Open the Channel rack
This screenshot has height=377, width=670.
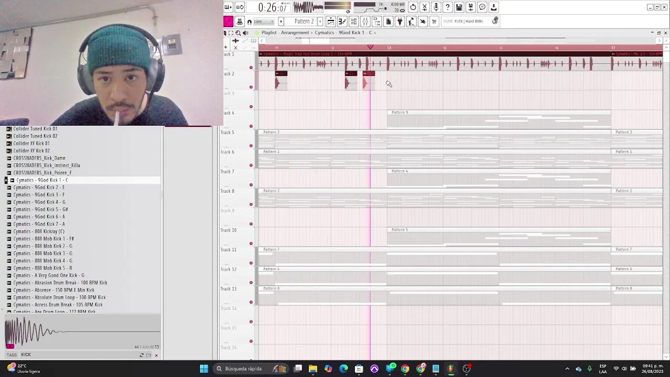(x=354, y=21)
